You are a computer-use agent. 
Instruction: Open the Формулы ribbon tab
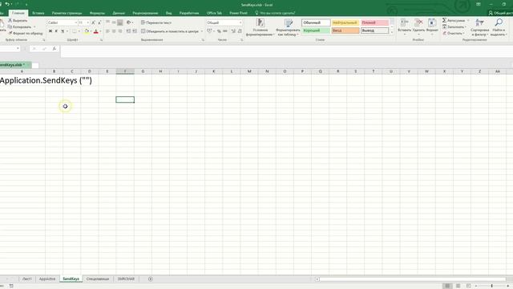point(97,13)
